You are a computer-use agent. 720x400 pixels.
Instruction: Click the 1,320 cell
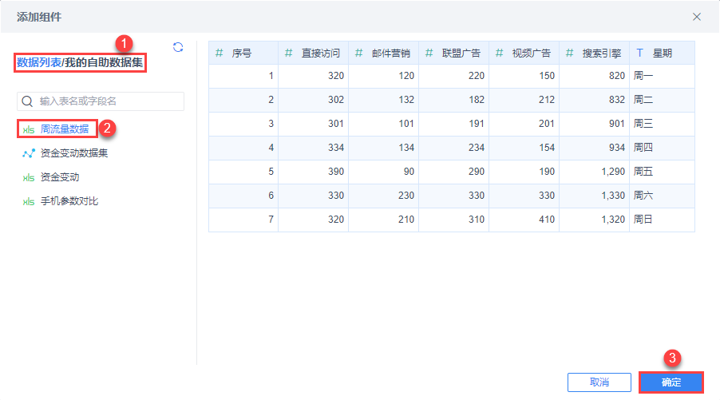click(595, 219)
